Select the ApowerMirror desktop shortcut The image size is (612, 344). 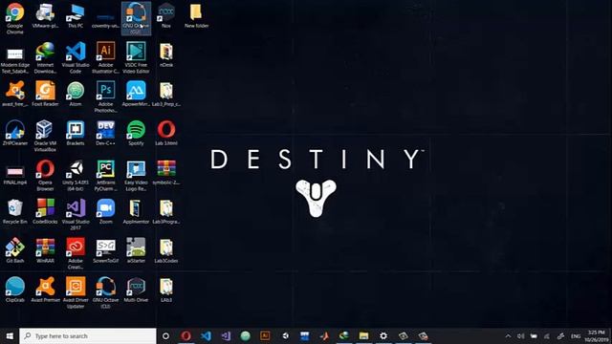coord(136,94)
